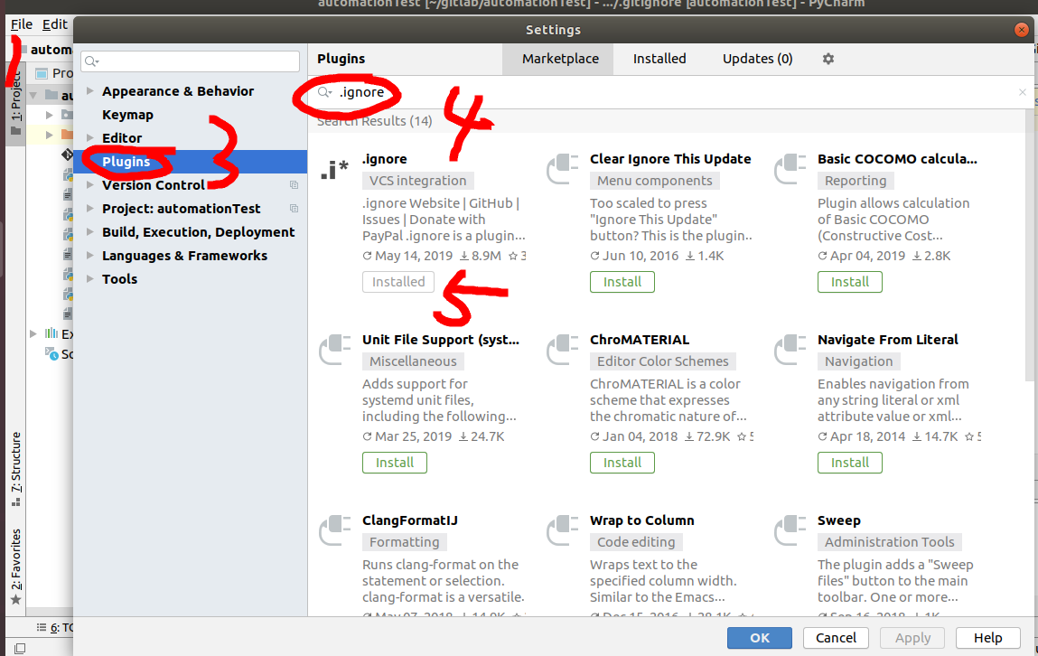Click the Reporting category tag

(x=856, y=181)
